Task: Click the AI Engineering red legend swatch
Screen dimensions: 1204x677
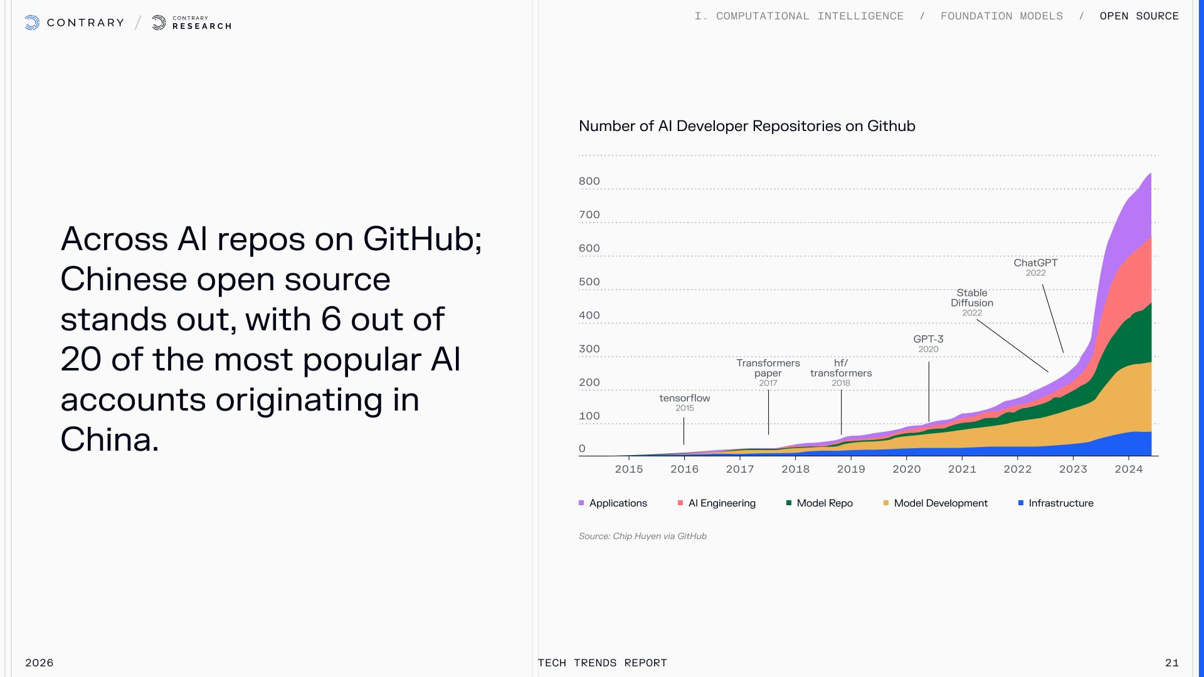Action: click(680, 503)
